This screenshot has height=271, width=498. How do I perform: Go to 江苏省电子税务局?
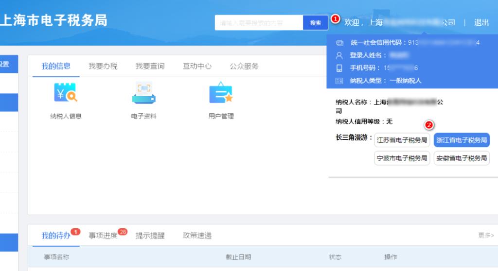402,140
